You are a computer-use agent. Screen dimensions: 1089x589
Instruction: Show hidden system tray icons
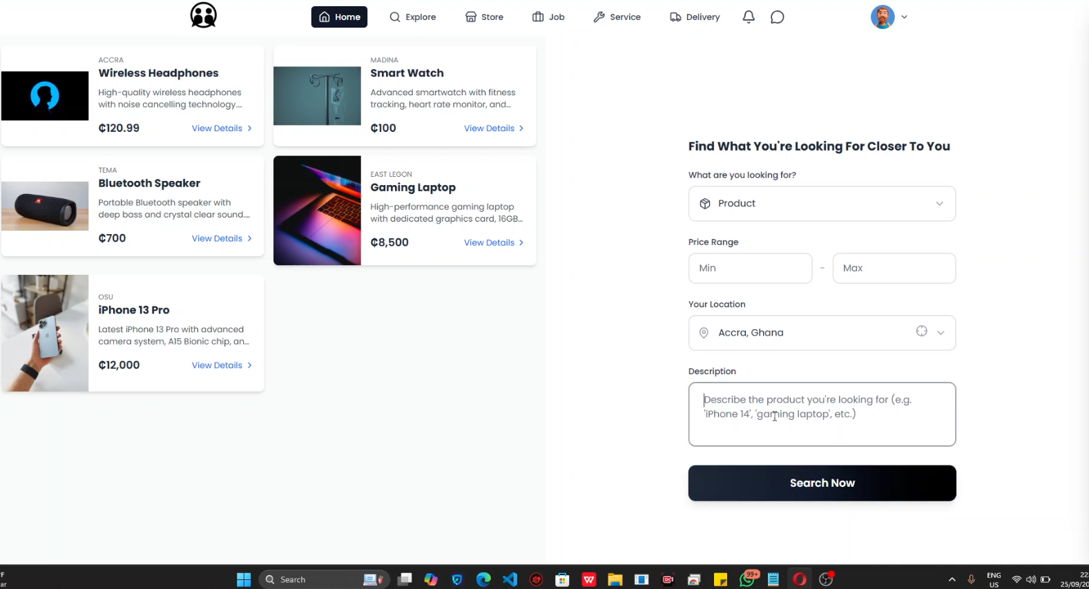point(952,579)
